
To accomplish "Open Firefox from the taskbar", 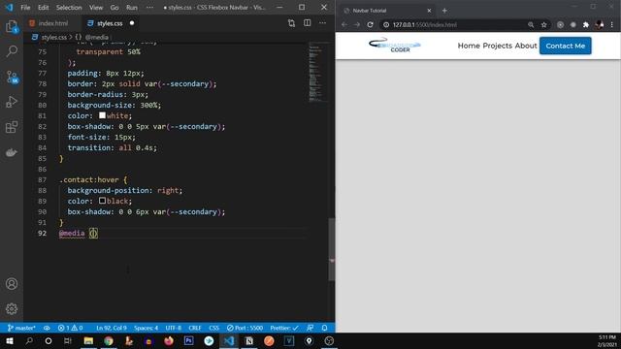I will 169,340.
